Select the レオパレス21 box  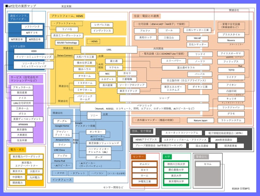point(102,25)
